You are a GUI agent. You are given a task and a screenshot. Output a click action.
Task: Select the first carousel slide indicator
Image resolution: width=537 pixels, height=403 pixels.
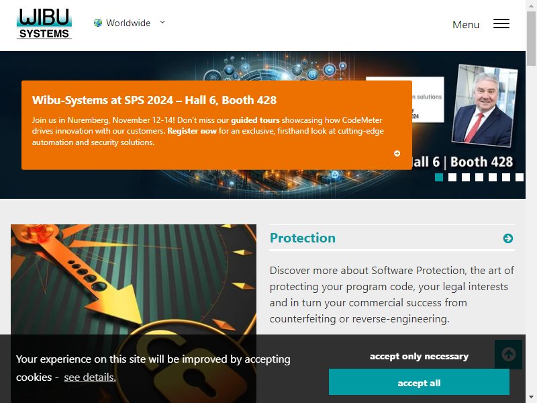439,177
